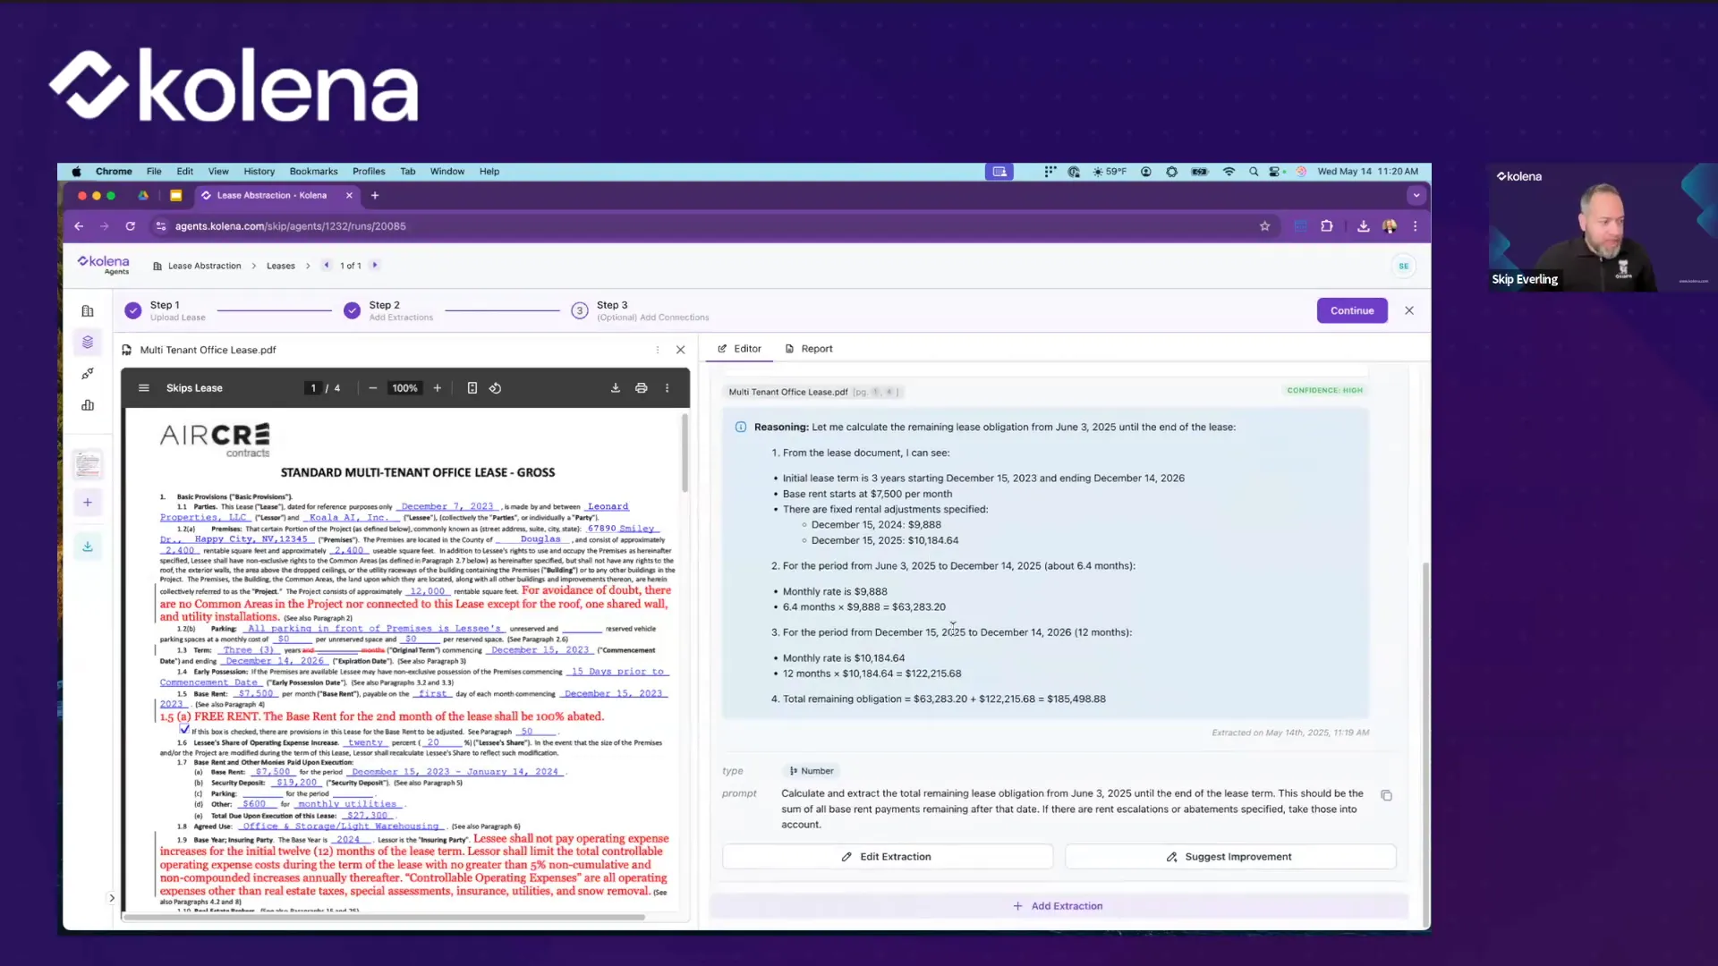Close the Multi Tenant Office Lease.pdf panel
The height and width of the screenshot is (966, 1718).
[x=681, y=350]
